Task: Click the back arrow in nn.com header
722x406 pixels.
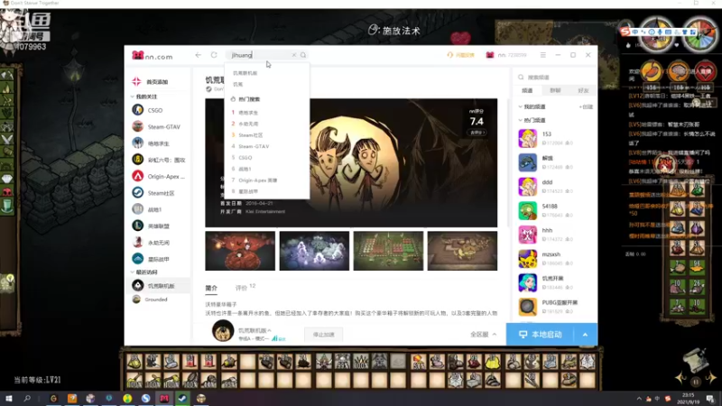Action: point(198,55)
